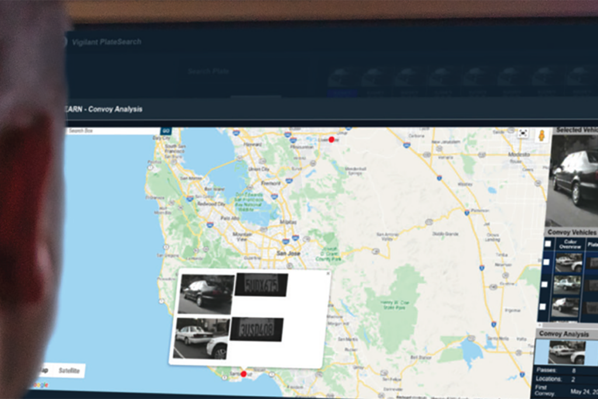Screen dimensions: 598x399
Task: Click the red marker near Livermore
Action: (332, 140)
